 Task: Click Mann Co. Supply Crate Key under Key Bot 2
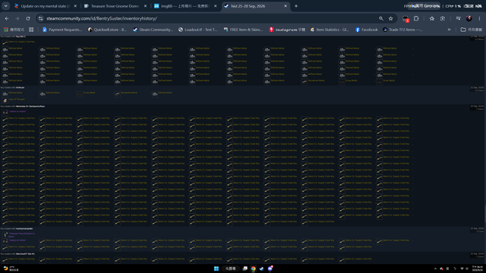pyautogui.click(x=22, y=42)
